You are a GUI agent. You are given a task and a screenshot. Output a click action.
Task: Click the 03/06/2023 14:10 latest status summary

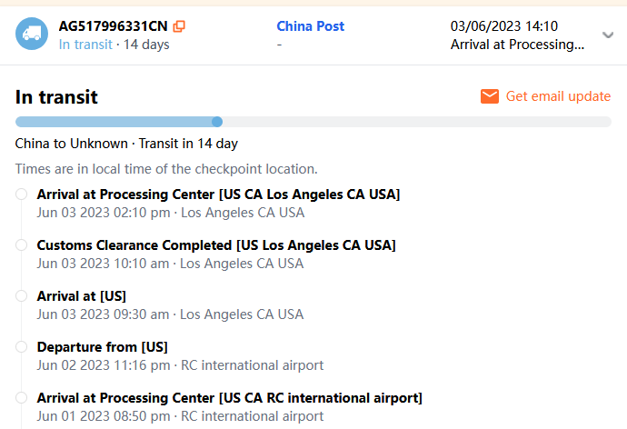click(x=517, y=35)
